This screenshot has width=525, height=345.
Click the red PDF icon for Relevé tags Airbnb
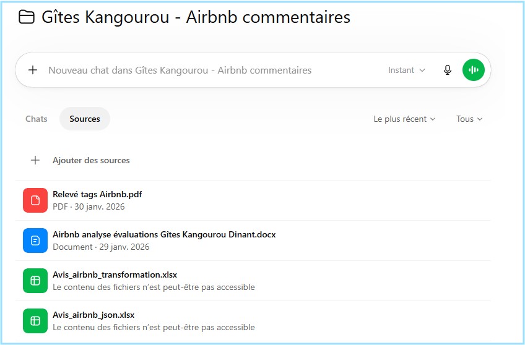tap(35, 200)
